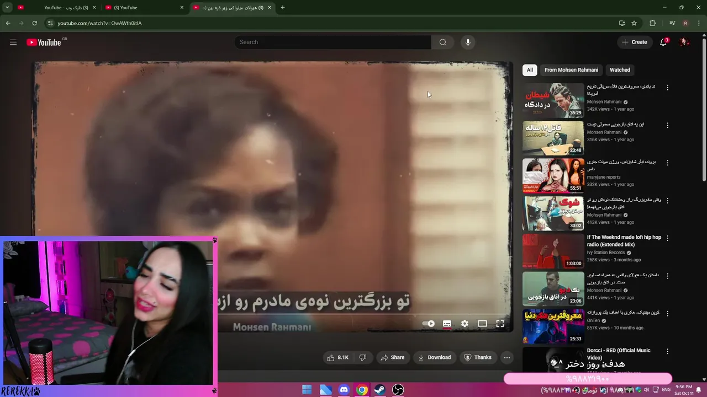Start voice search with microphone icon
Viewport: 707px width, 397px height.
pos(468,42)
